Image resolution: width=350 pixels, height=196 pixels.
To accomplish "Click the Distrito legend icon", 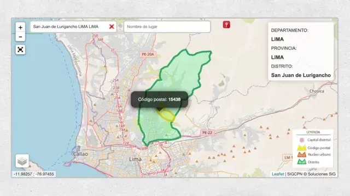I will (x=302, y=162).
